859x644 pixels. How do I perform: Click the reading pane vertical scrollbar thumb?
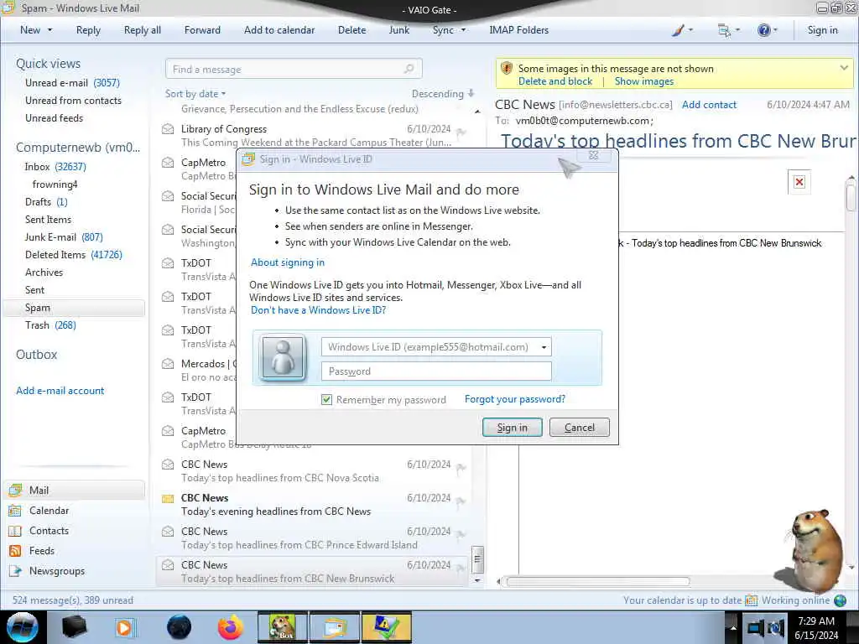click(x=851, y=198)
